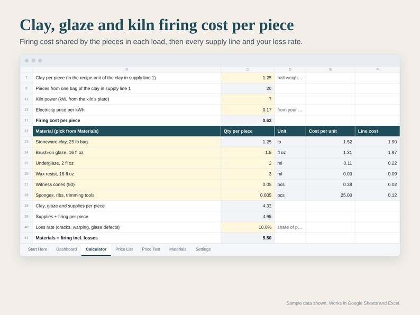This screenshot has width=420, height=315.
Task: Select the Underglaze, 2 fl oz cell
Action: point(127,163)
